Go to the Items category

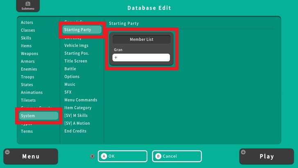point(26,46)
